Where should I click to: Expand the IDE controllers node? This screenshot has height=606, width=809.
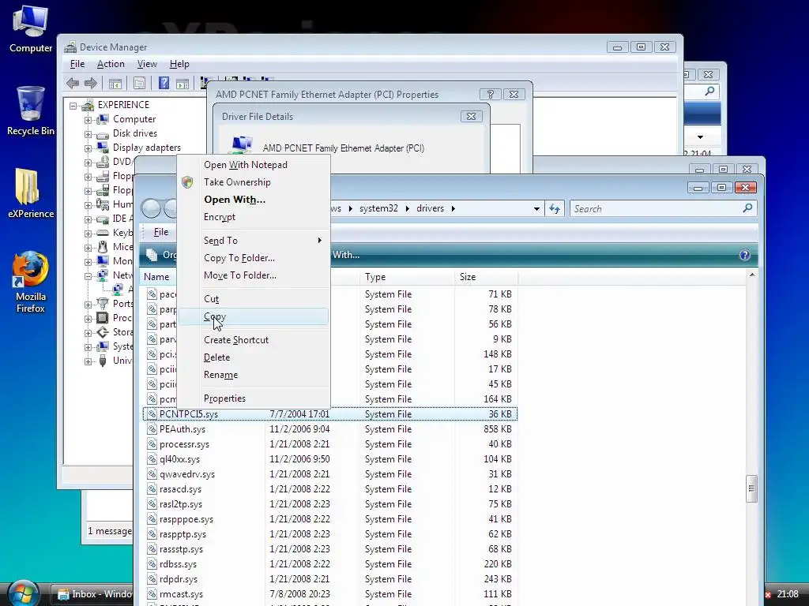tap(88, 219)
